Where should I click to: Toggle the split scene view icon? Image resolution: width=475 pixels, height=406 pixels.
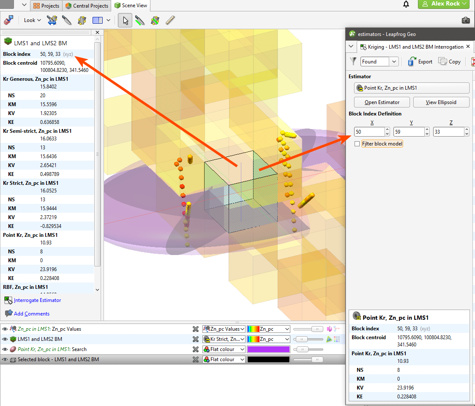[x=98, y=20]
